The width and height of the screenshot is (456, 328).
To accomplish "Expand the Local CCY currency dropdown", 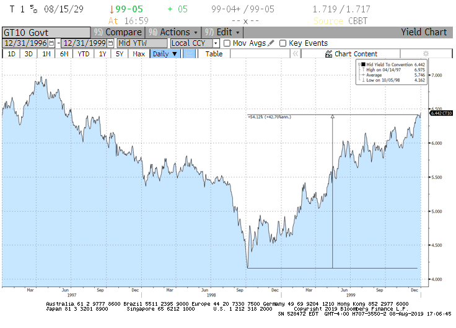I will coord(216,43).
